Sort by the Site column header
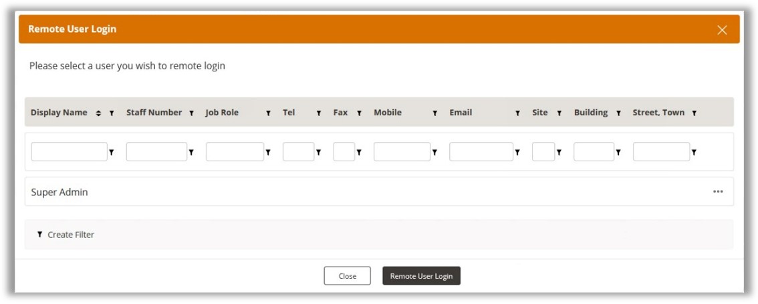The width and height of the screenshot is (758, 304). coord(539,113)
